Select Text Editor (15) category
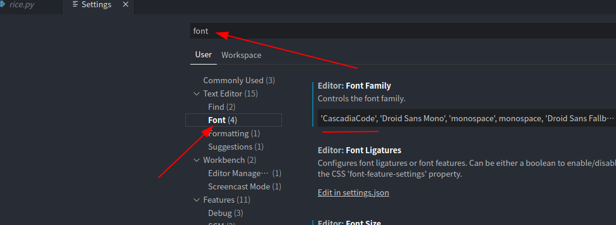The width and height of the screenshot is (616, 225). tap(230, 94)
